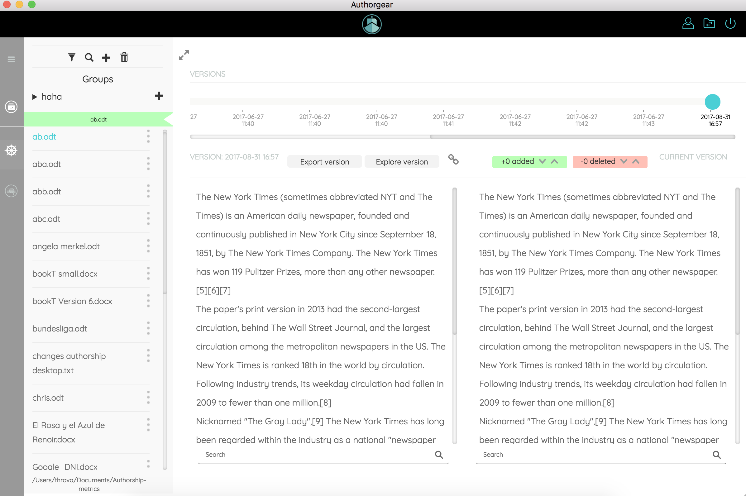Open options menu for bundesliga.odt
746x496 pixels.
pos(148,328)
